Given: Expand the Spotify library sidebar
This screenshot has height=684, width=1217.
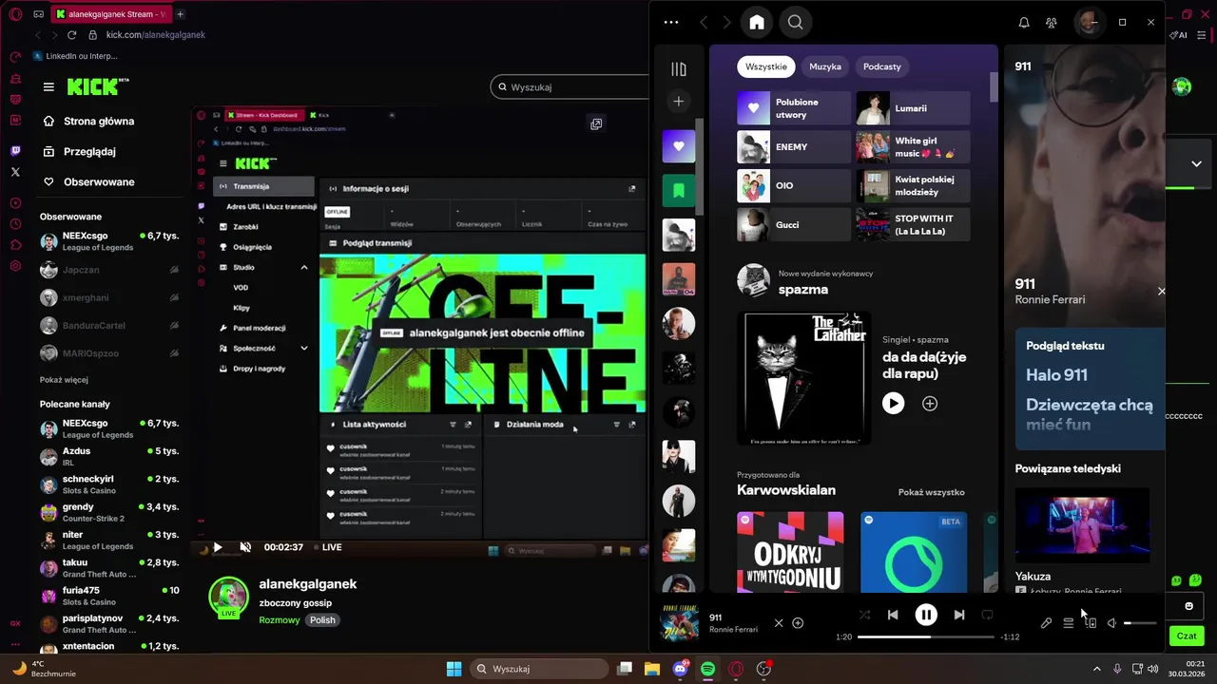Looking at the screenshot, I should pyautogui.click(x=678, y=68).
